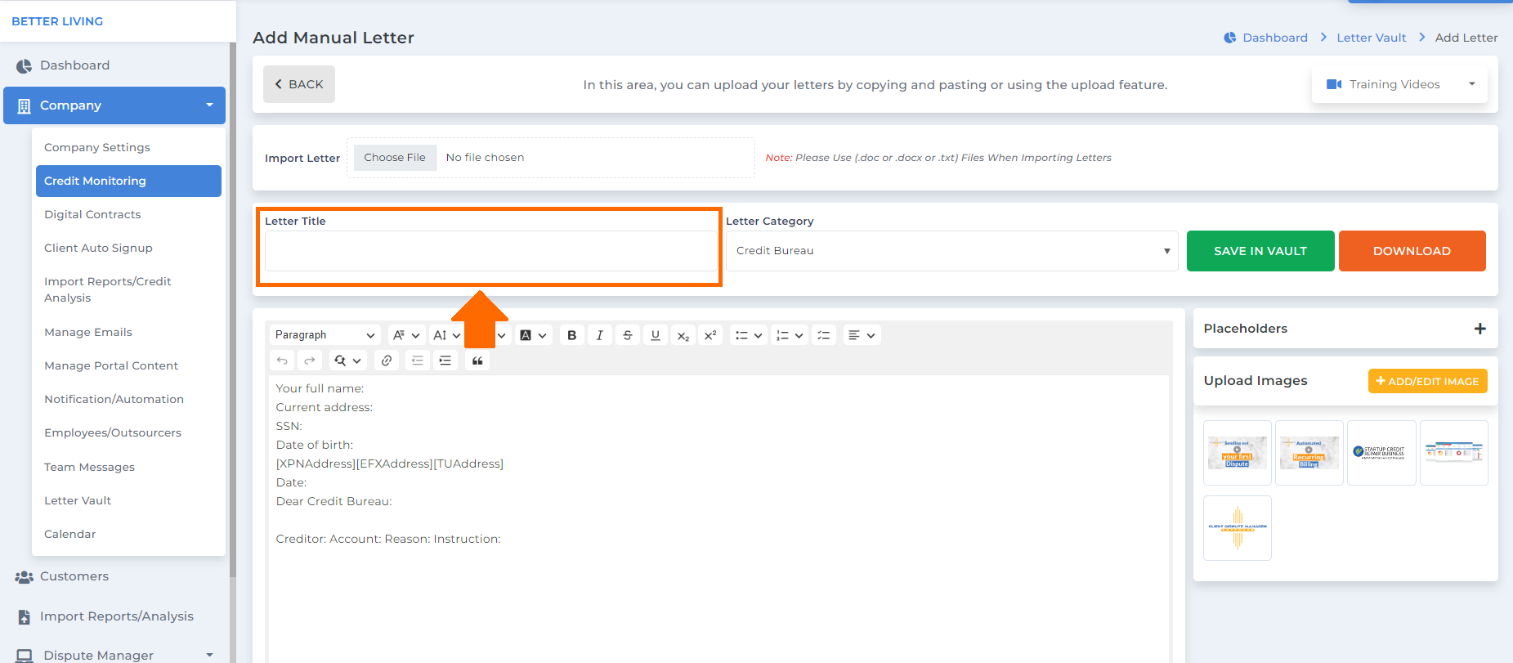
Task: Insert a block quote
Action: [x=477, y=361]
